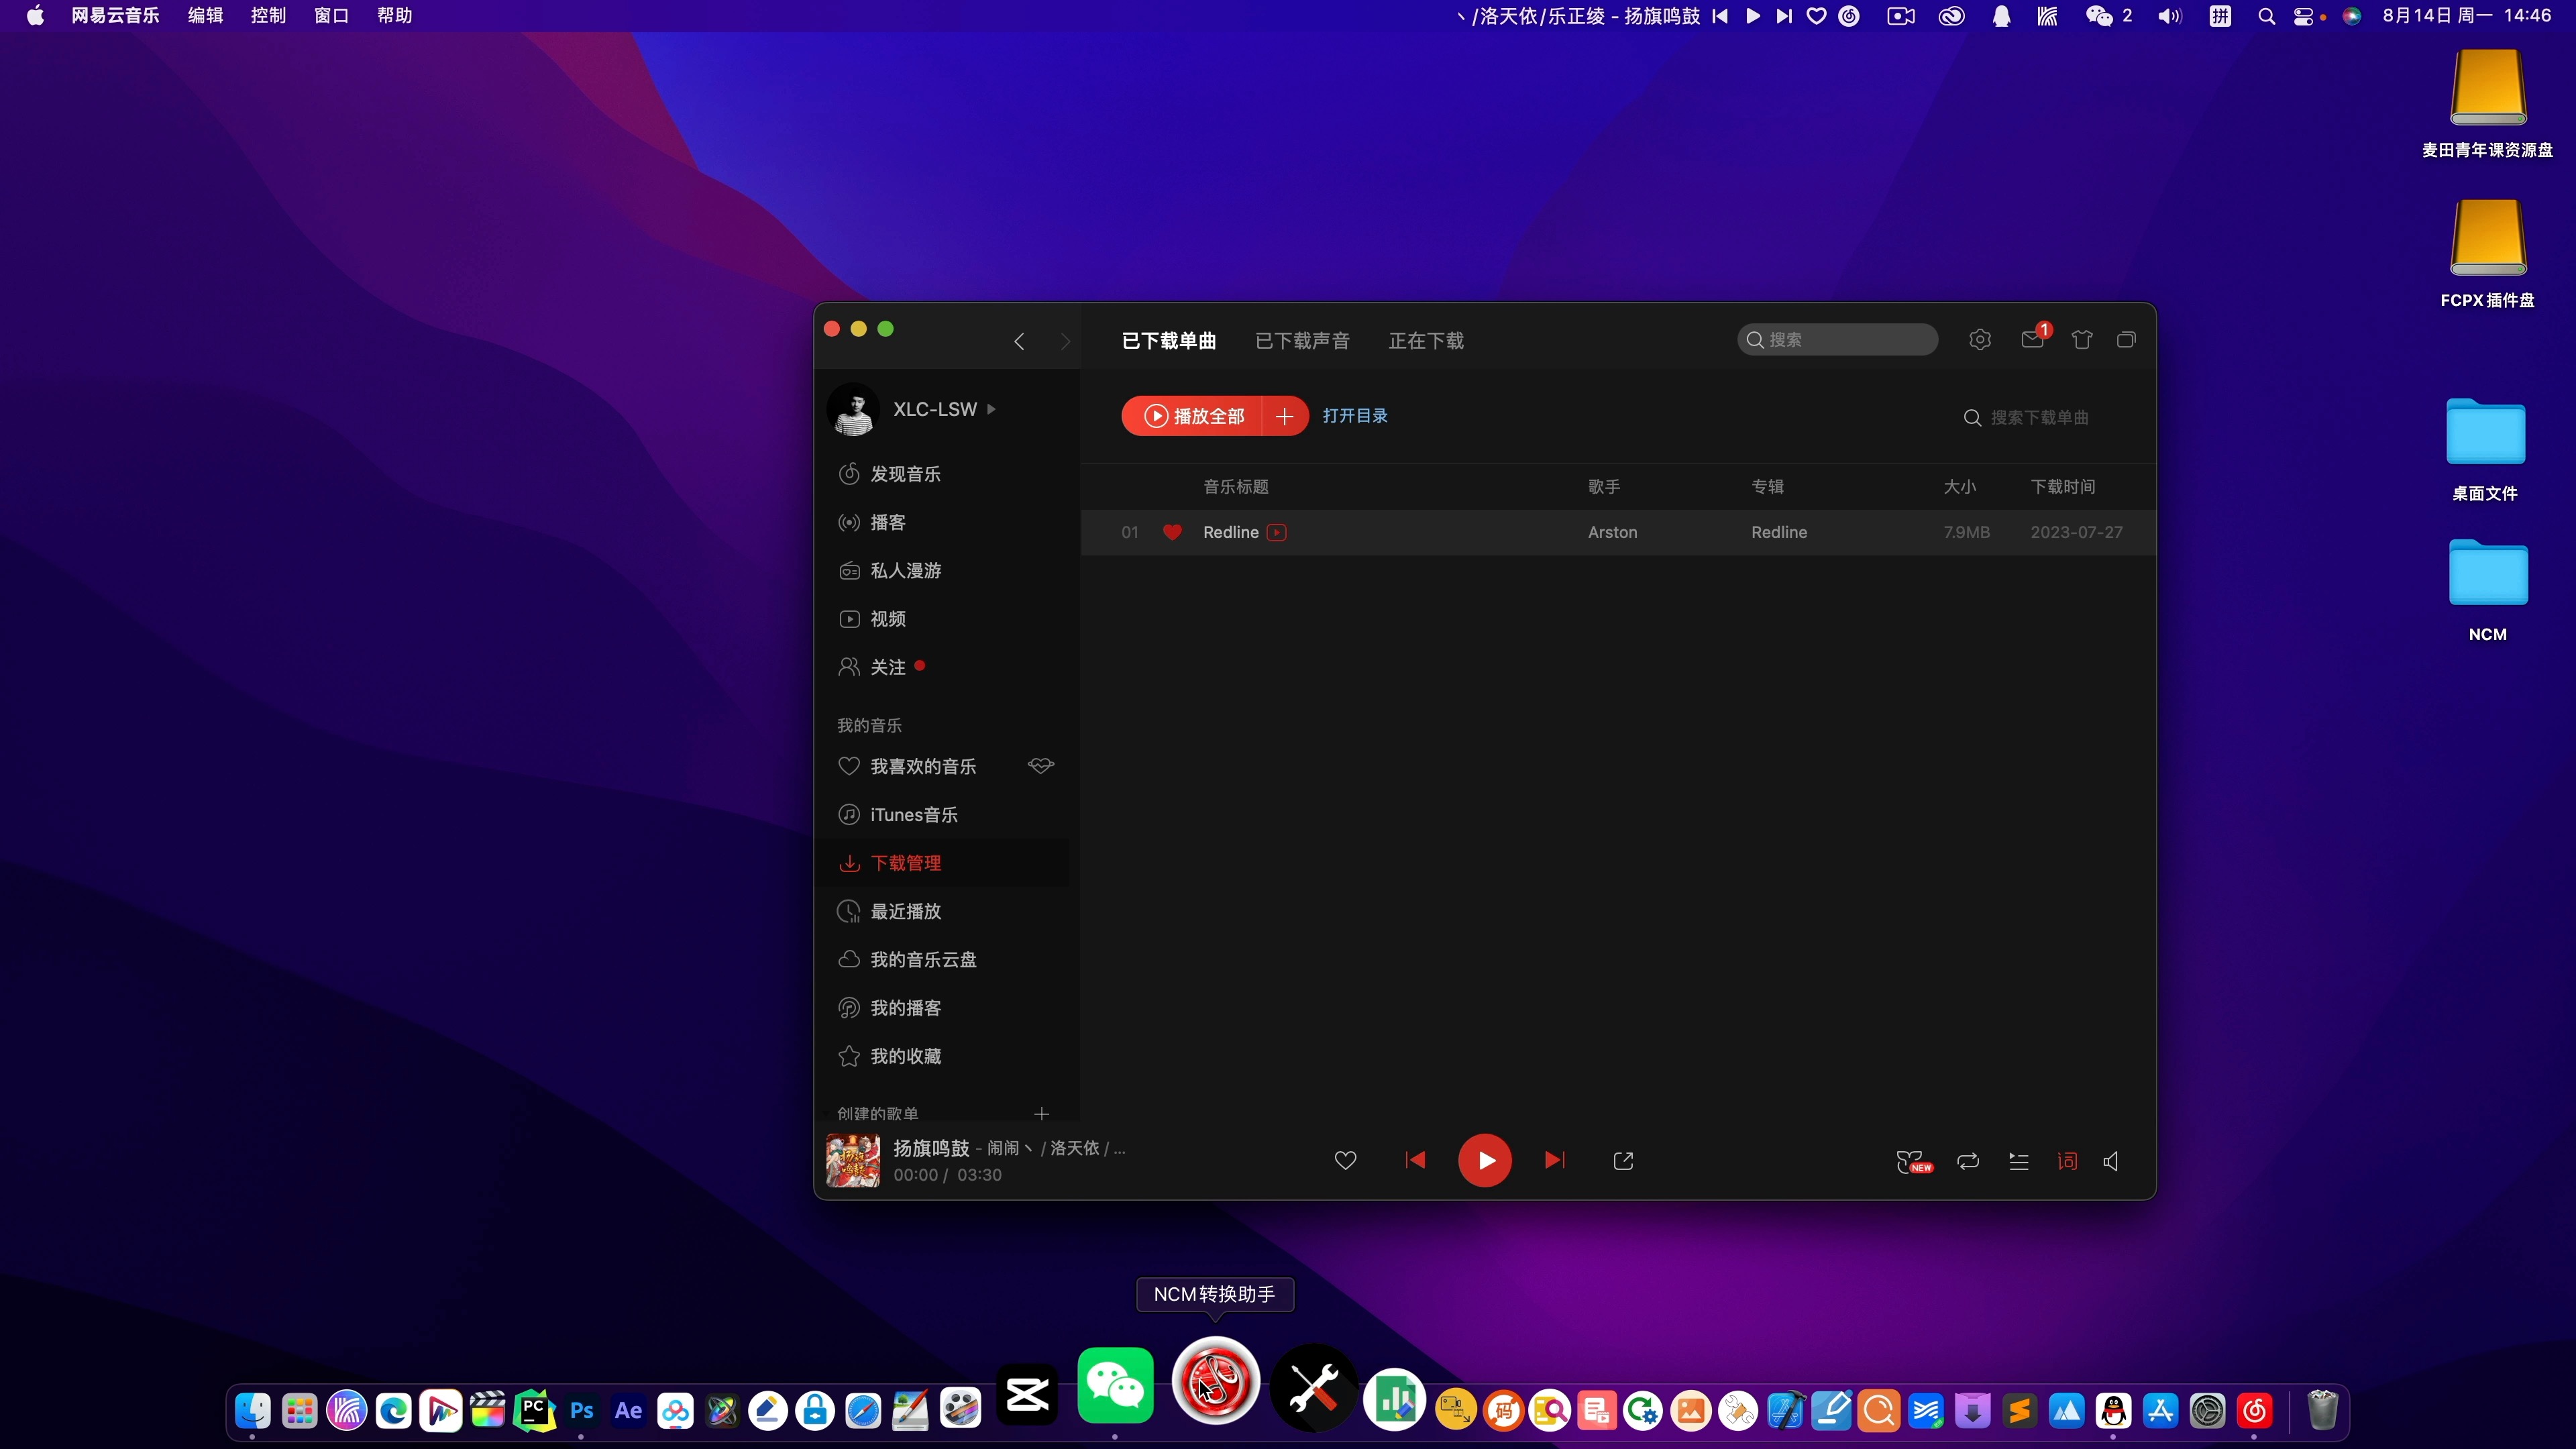Sort by 下载时间 column header

[x=2063, y=487]
